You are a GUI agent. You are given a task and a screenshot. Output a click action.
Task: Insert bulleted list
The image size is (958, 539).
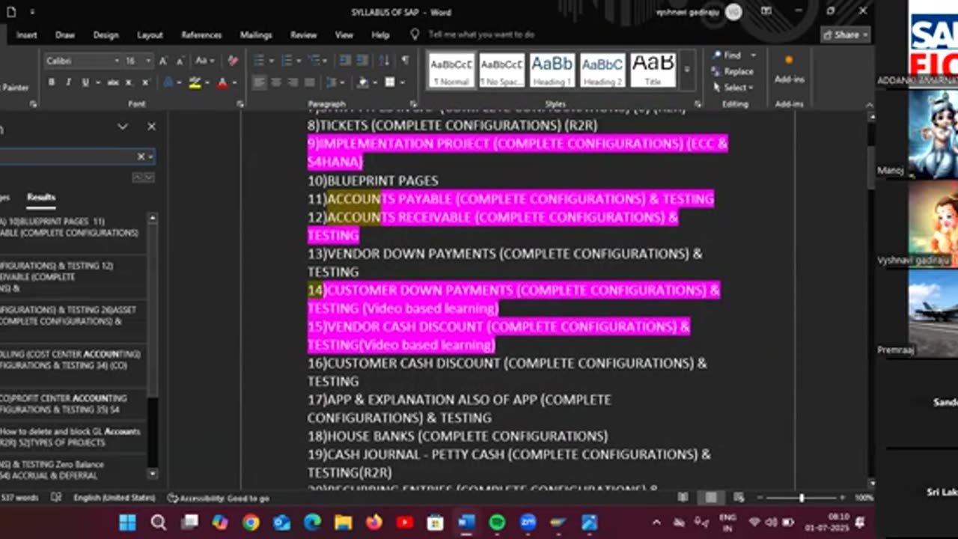(x=259, y=61)
